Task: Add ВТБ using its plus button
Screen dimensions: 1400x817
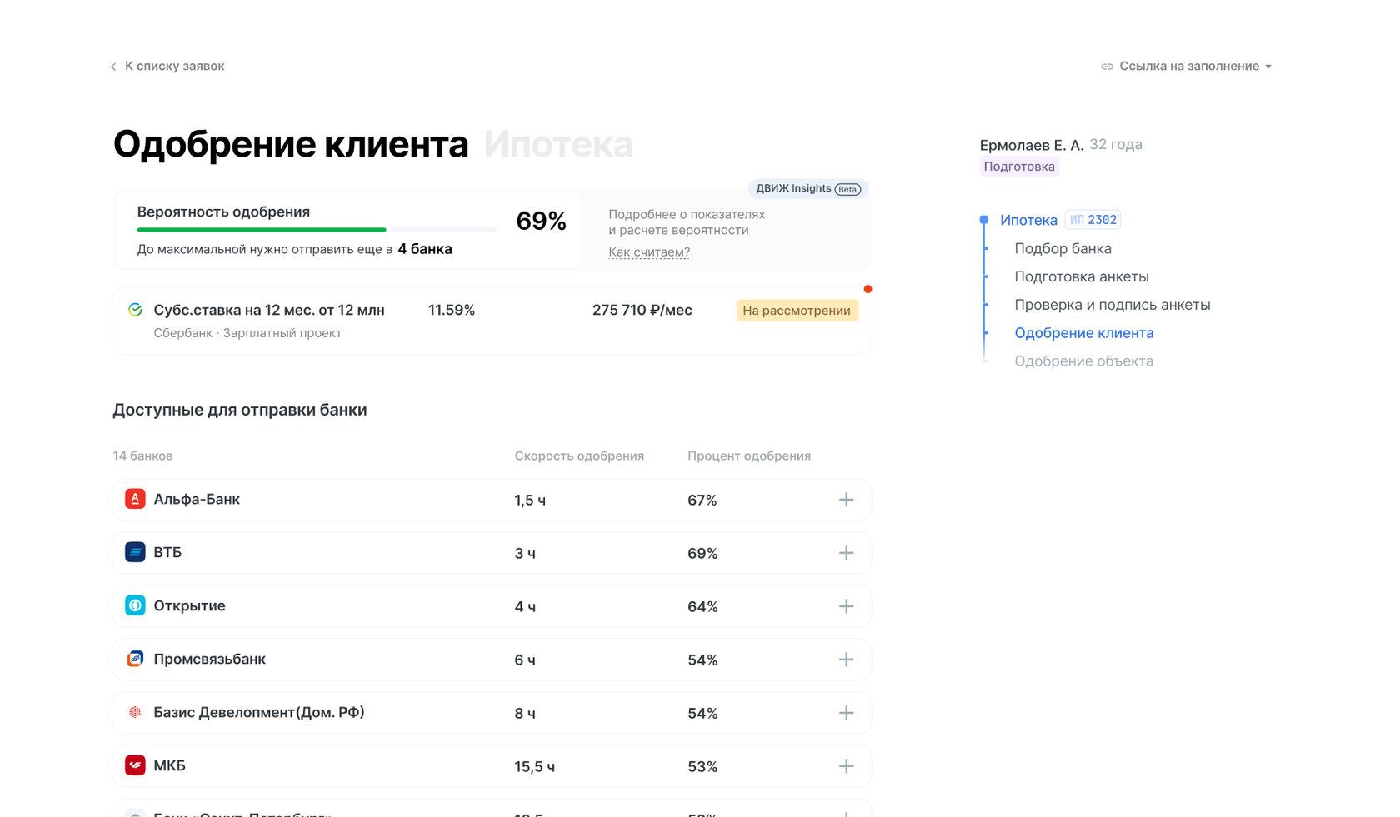Action: [846, 553]
